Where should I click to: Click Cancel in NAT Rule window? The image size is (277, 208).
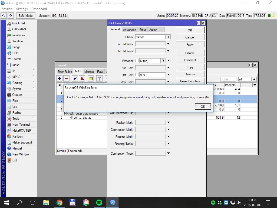tap(190, 37)
